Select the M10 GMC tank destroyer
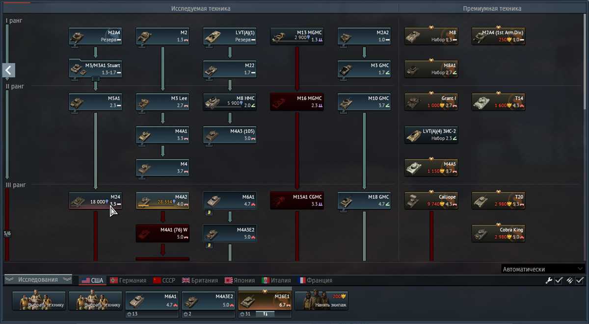 364,102
